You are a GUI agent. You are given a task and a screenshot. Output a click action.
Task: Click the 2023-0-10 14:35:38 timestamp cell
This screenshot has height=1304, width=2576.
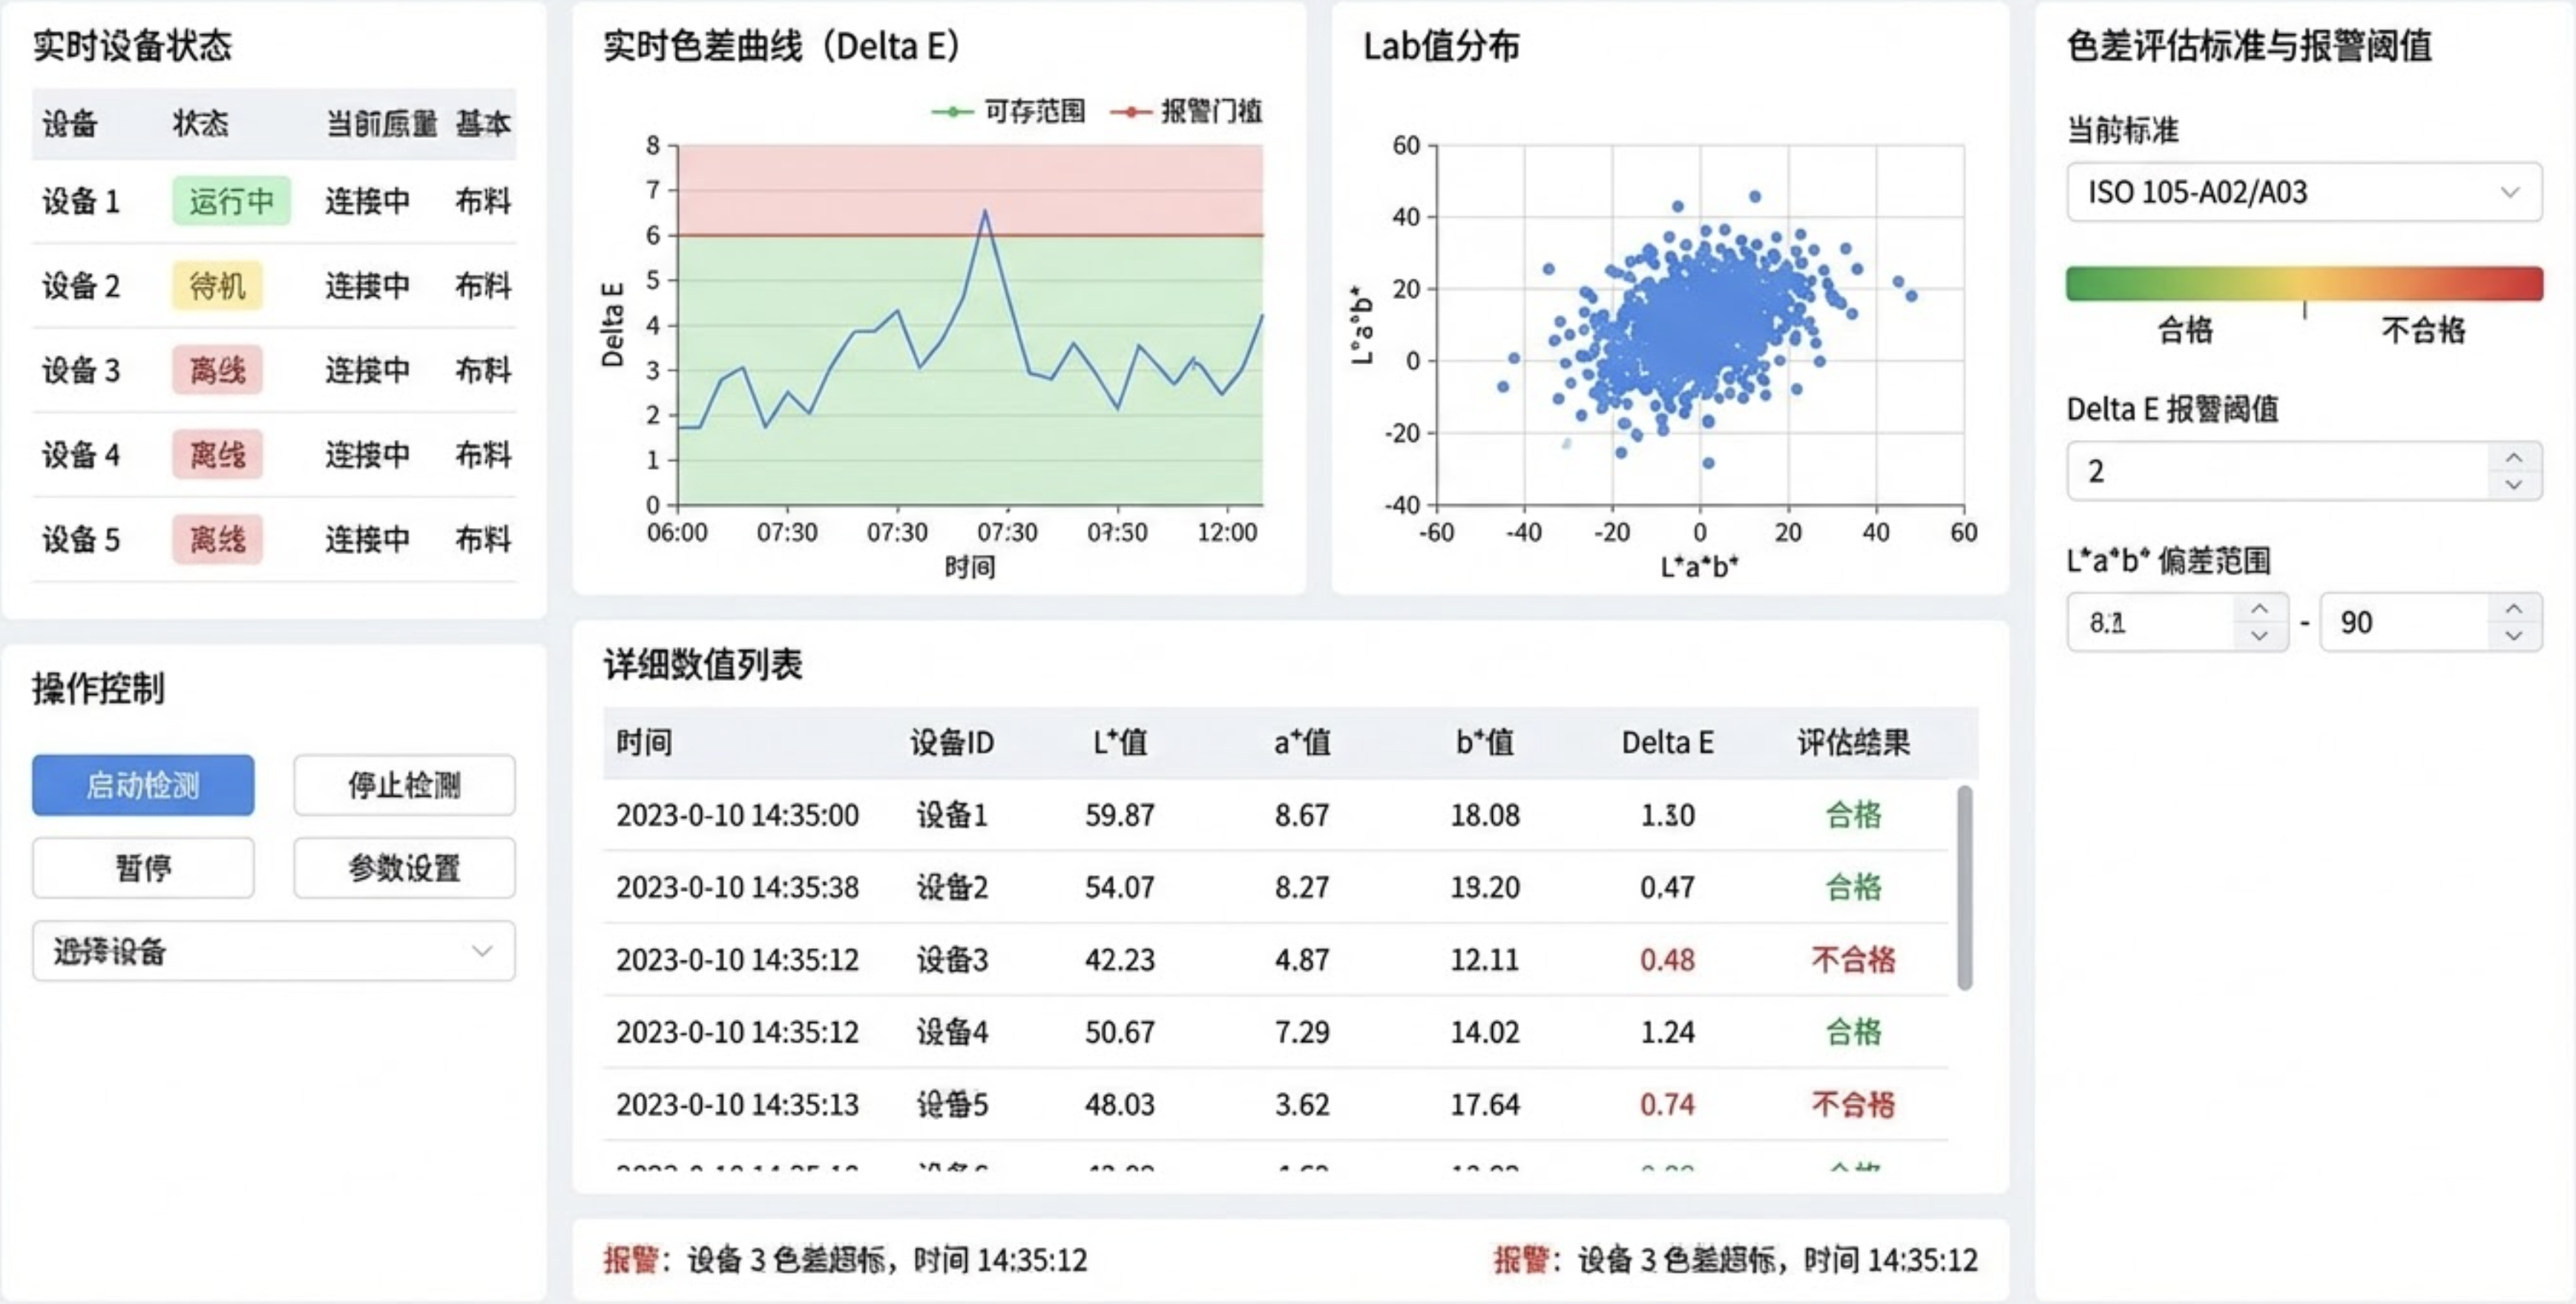coord(737,887)
